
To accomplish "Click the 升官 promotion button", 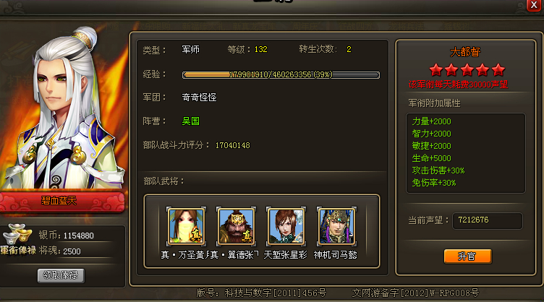I will tap(467, 256).
